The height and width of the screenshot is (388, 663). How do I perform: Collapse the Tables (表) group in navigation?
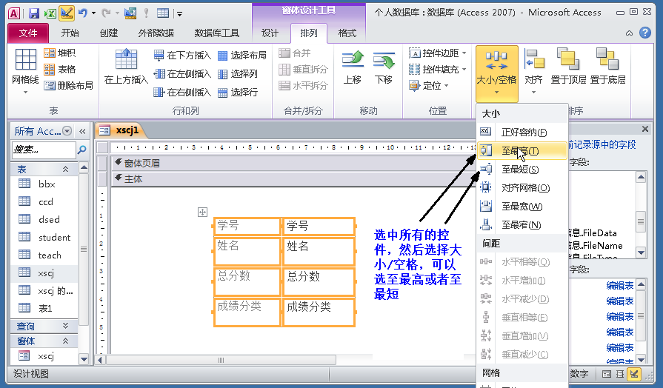pos(65,169)
